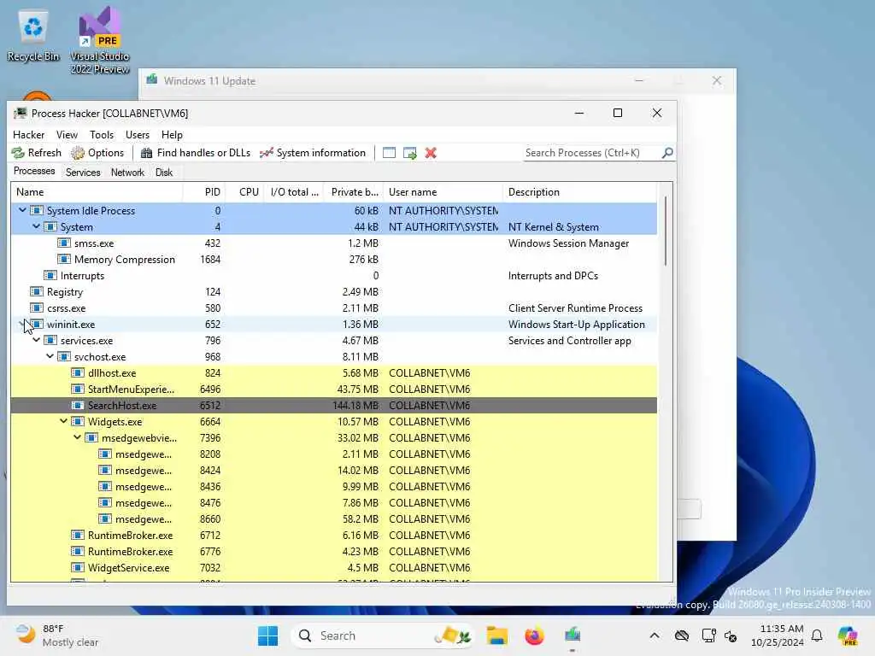Viewport: 875px width, 656px height.
Task: Click the Memory Compression process icon
Action: pyautogui.click(x=64, y=260)
